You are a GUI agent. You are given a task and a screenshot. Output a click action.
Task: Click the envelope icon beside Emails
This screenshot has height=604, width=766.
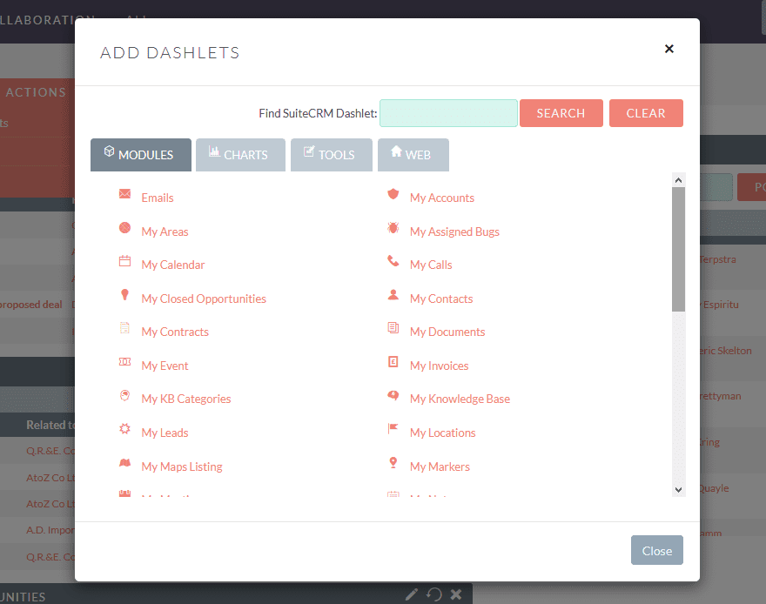tap(125, 194)
